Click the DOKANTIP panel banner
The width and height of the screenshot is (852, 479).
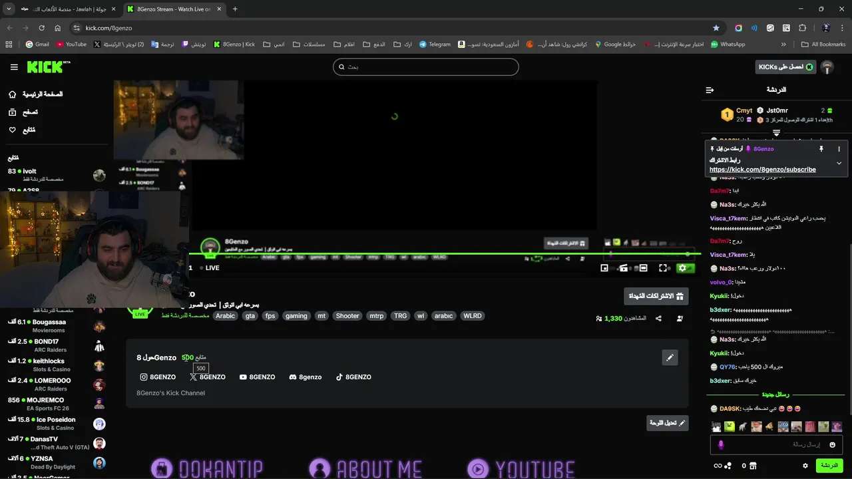(x=207, y=468)
